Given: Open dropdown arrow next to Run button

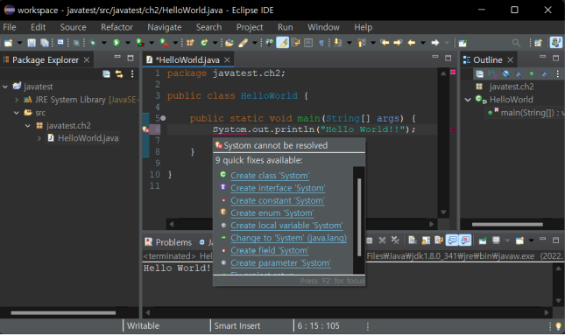Looking at the screenshot, I should pyautogui.click(x=128, y=43).
